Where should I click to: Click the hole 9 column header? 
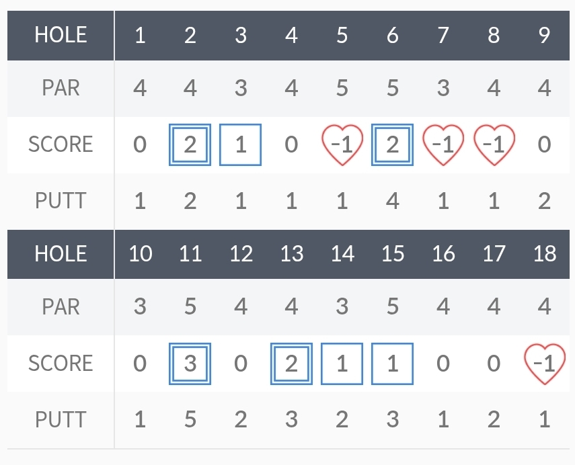545,35
